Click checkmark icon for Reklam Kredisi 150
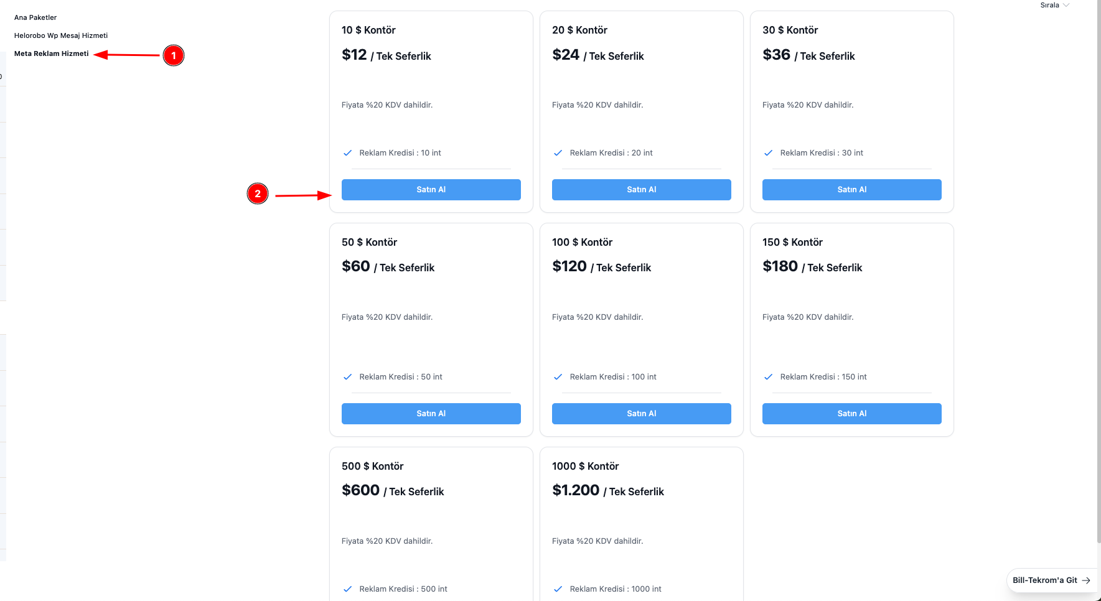 point(769,377)
